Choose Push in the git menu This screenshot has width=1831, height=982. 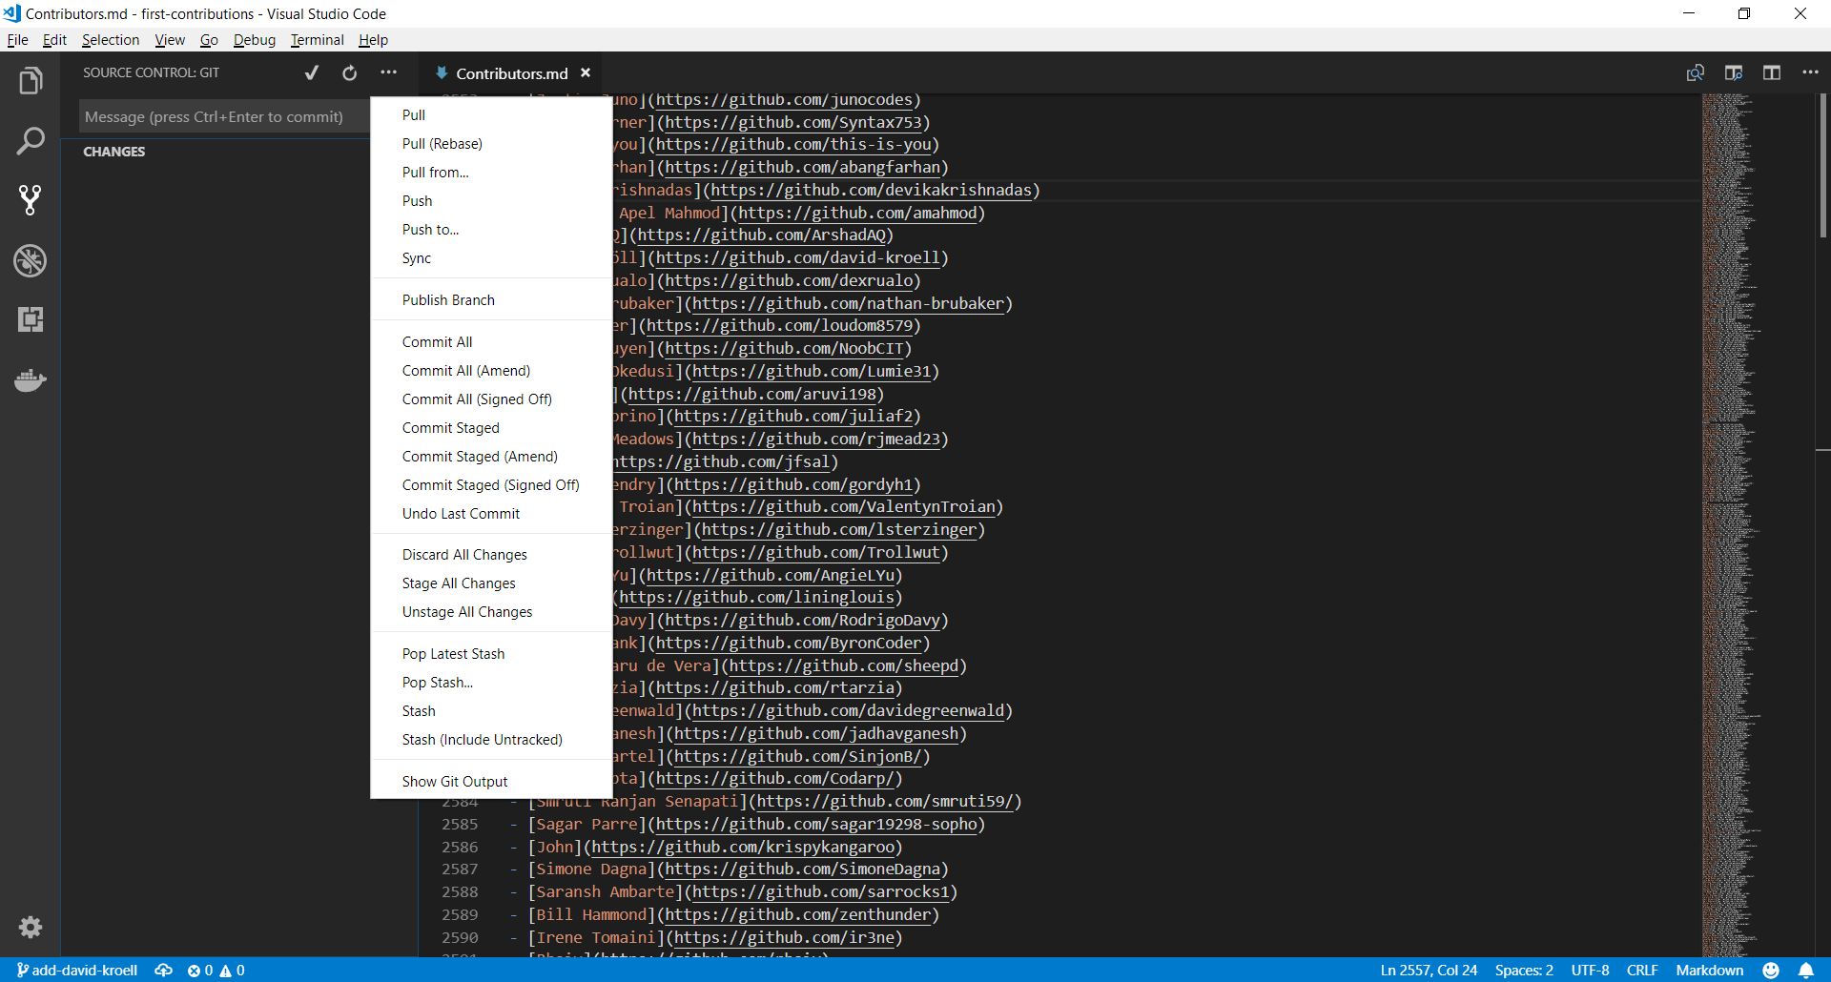click(x=491, y=201)
